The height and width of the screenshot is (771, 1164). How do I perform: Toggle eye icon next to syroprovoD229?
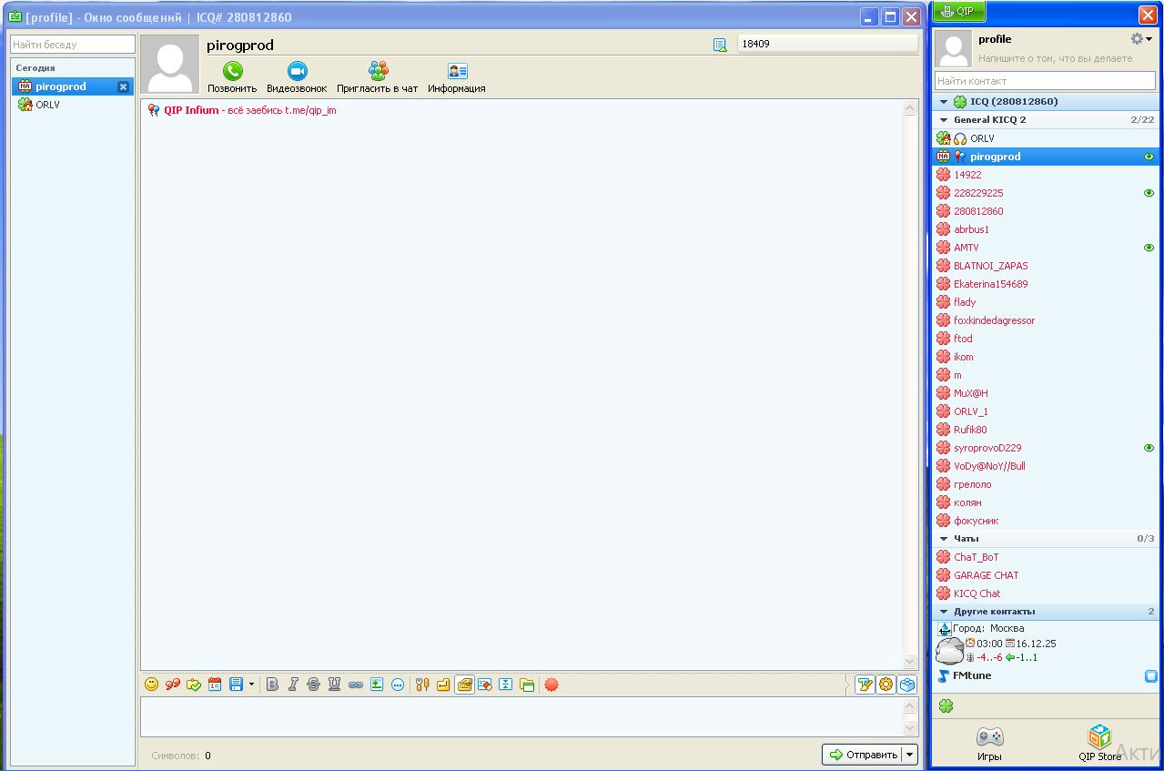pyautogui.click(x=1149, y=448)
